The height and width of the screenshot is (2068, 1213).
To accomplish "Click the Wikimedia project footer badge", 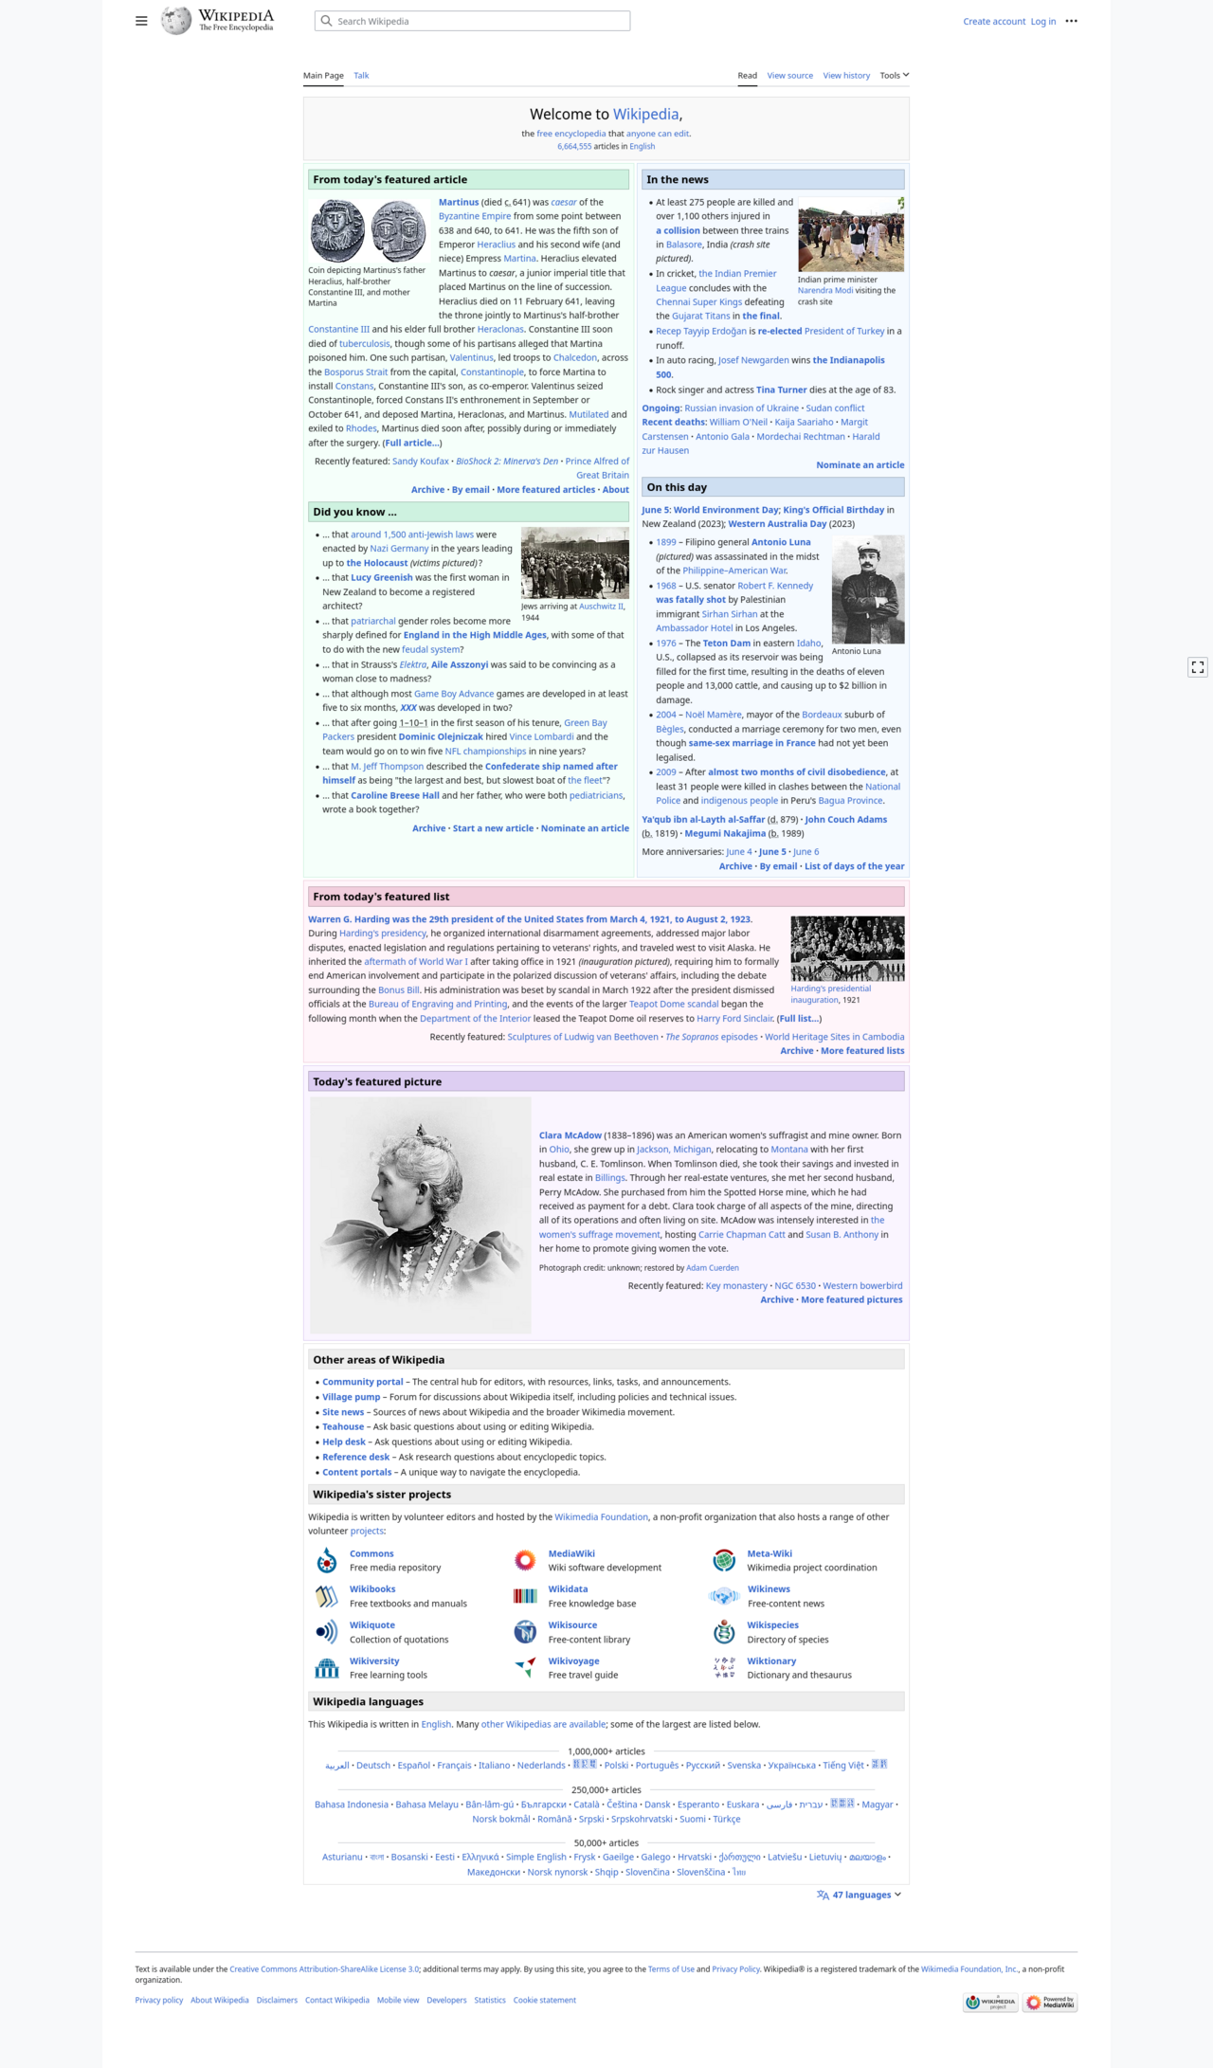I will coord(990,2002).
